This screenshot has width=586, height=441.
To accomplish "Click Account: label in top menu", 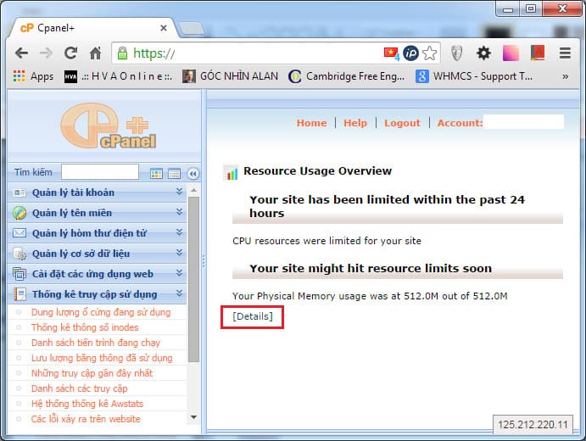I will [460, 123].
